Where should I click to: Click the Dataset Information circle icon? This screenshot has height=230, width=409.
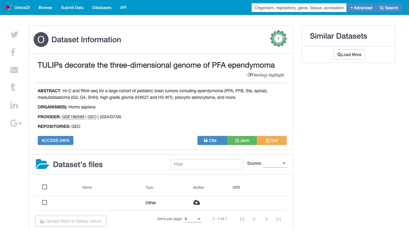tap(41, 40)
